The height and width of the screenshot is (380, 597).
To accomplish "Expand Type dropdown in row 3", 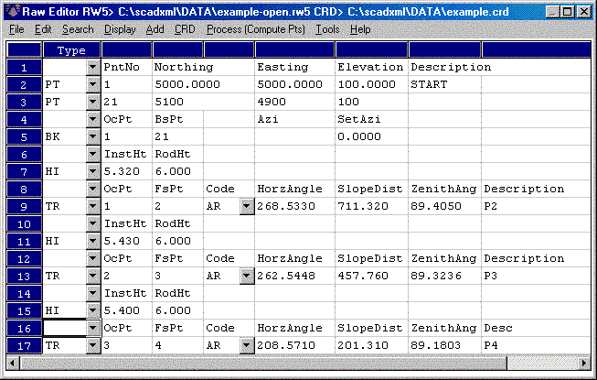I will point(93,102).
